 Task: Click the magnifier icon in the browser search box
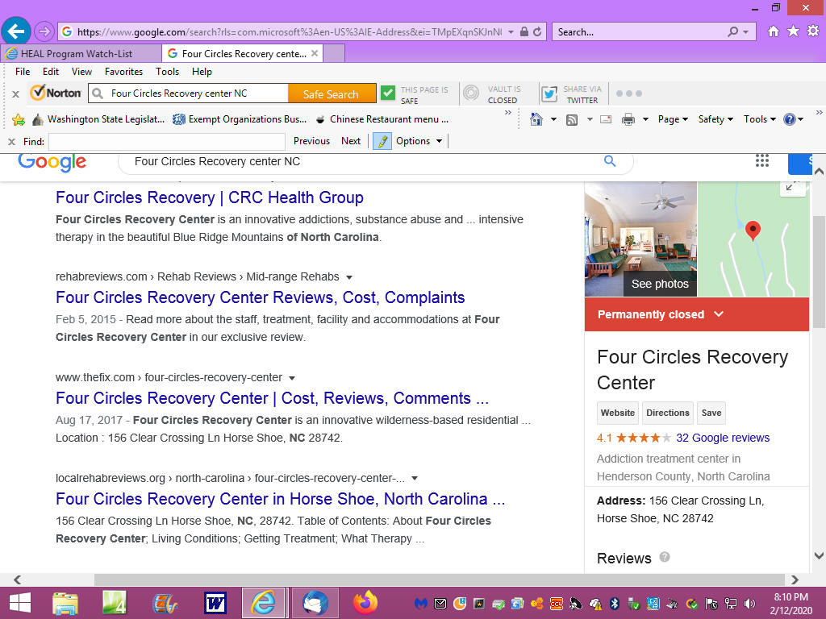coord(732,31)
